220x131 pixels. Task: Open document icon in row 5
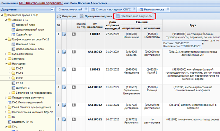coord(64,105)
